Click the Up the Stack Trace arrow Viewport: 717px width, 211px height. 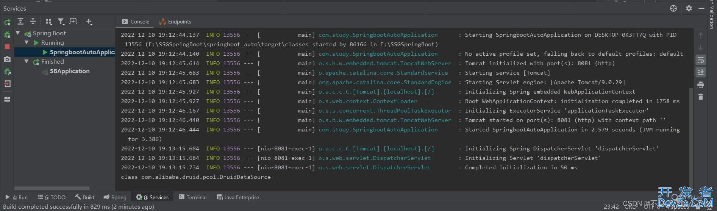click(x=701, y=35)
